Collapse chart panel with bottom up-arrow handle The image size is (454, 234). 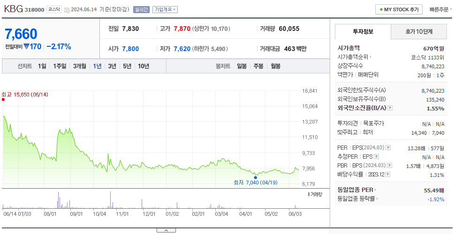(x=166, y=230)
